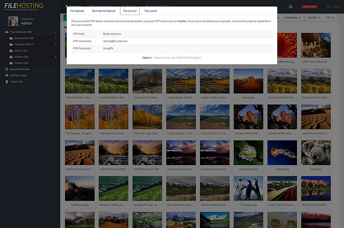Toggle the Fullscreen button
The width and height of the screenshot is (344, 228).
tap(293, 18)
